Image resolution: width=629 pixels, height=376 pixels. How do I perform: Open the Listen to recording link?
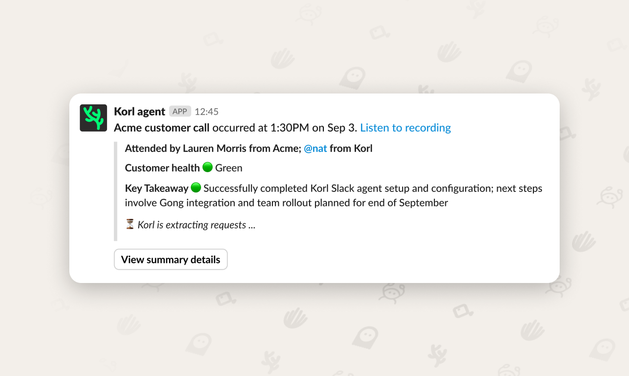405,128
